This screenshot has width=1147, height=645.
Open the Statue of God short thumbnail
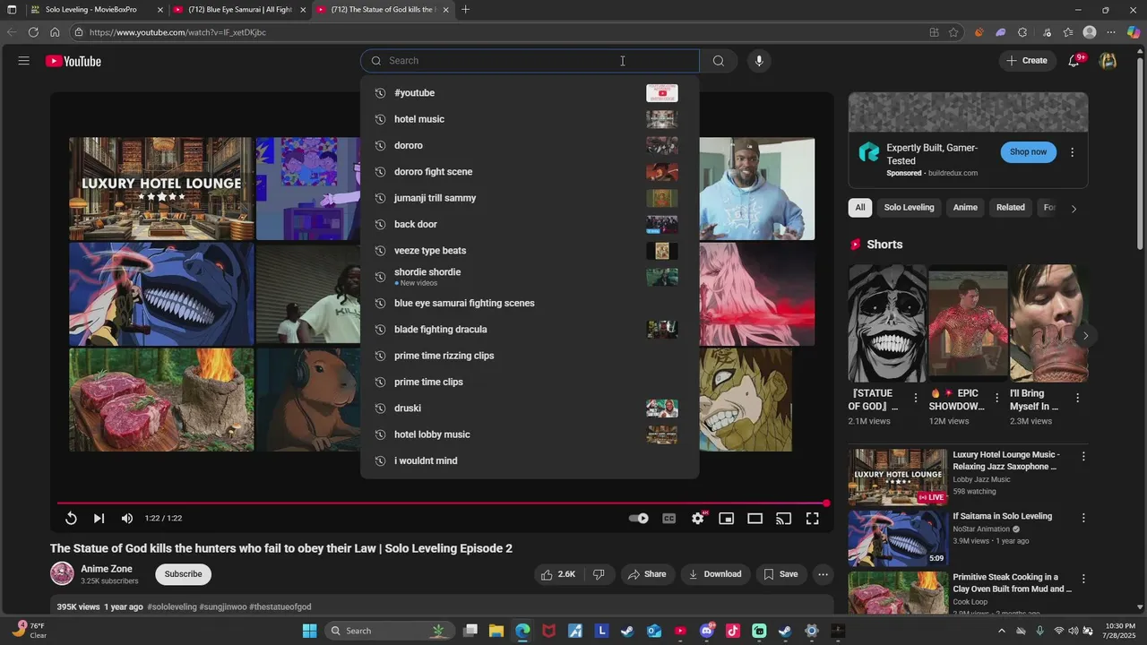coord(887,323)
